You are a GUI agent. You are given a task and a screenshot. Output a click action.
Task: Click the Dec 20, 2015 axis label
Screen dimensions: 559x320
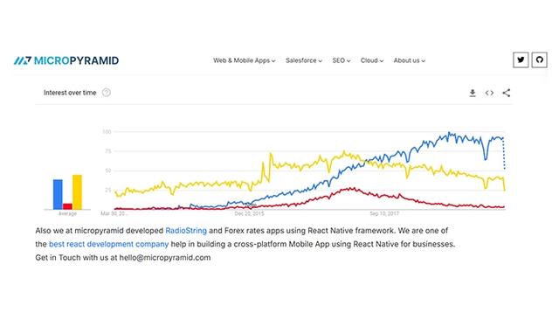coord(249,213)
